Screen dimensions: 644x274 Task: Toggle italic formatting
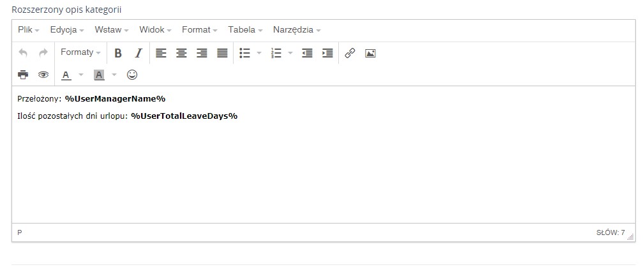click(138, 53)
